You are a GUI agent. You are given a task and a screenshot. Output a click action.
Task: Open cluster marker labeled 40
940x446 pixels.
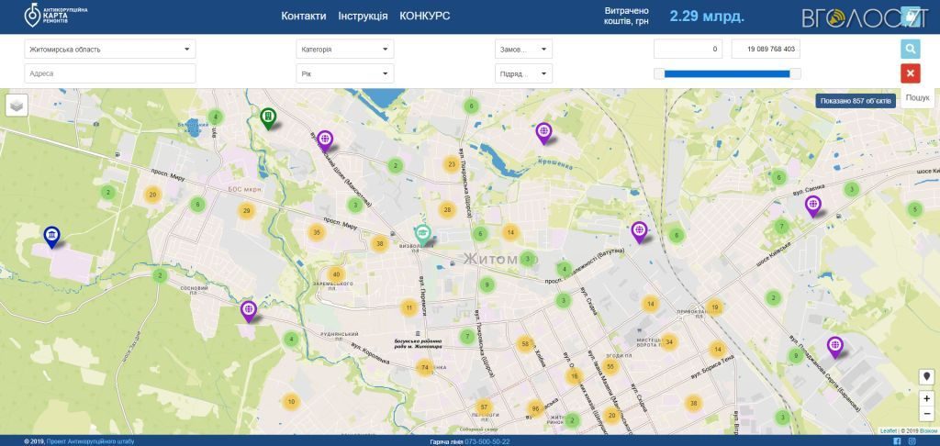(x=336, y=274)
